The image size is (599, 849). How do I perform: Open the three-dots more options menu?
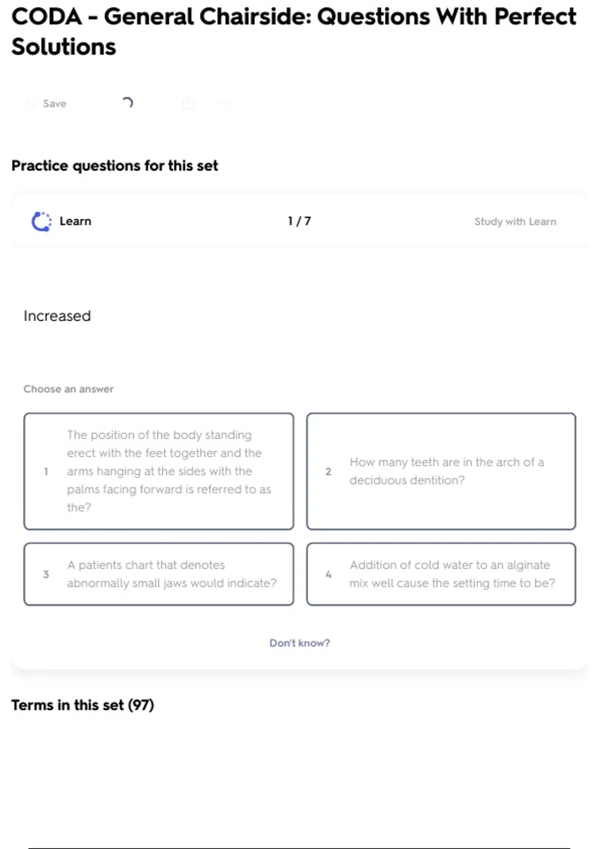click(x=225, y=103)
